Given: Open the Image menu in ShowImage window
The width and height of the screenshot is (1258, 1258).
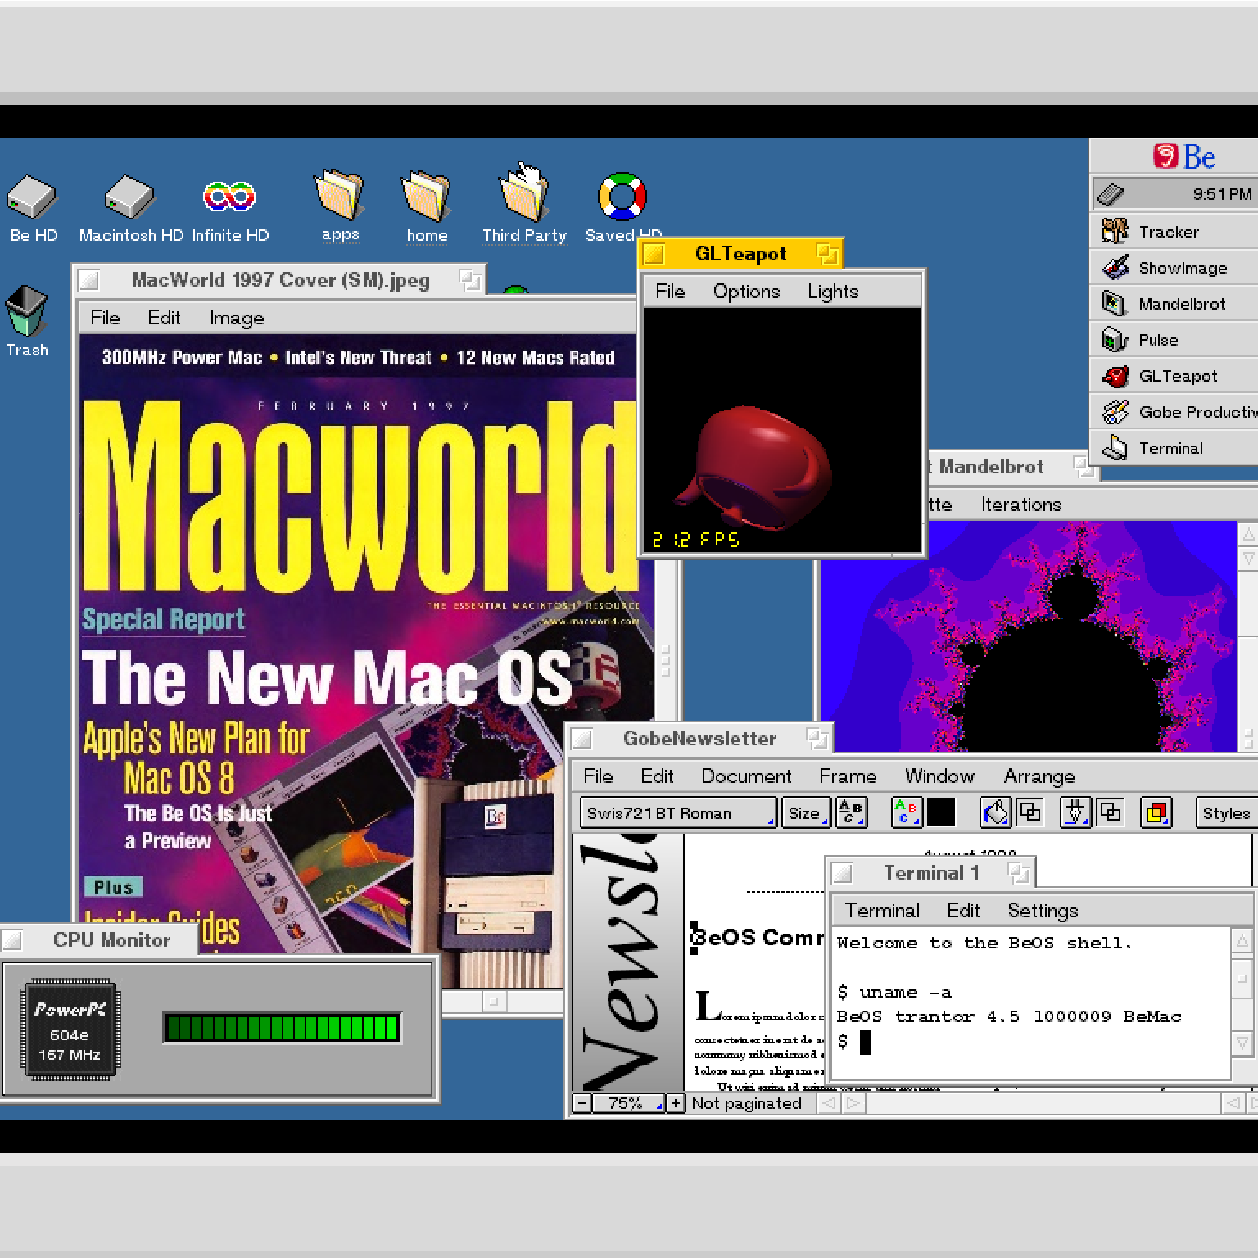Looking at the screenshot, I should 237,318.
